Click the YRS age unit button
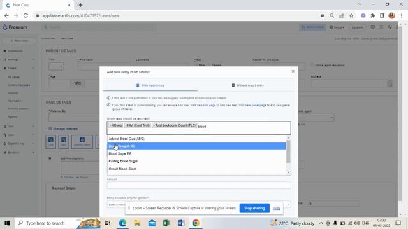 tap(78, 83)
